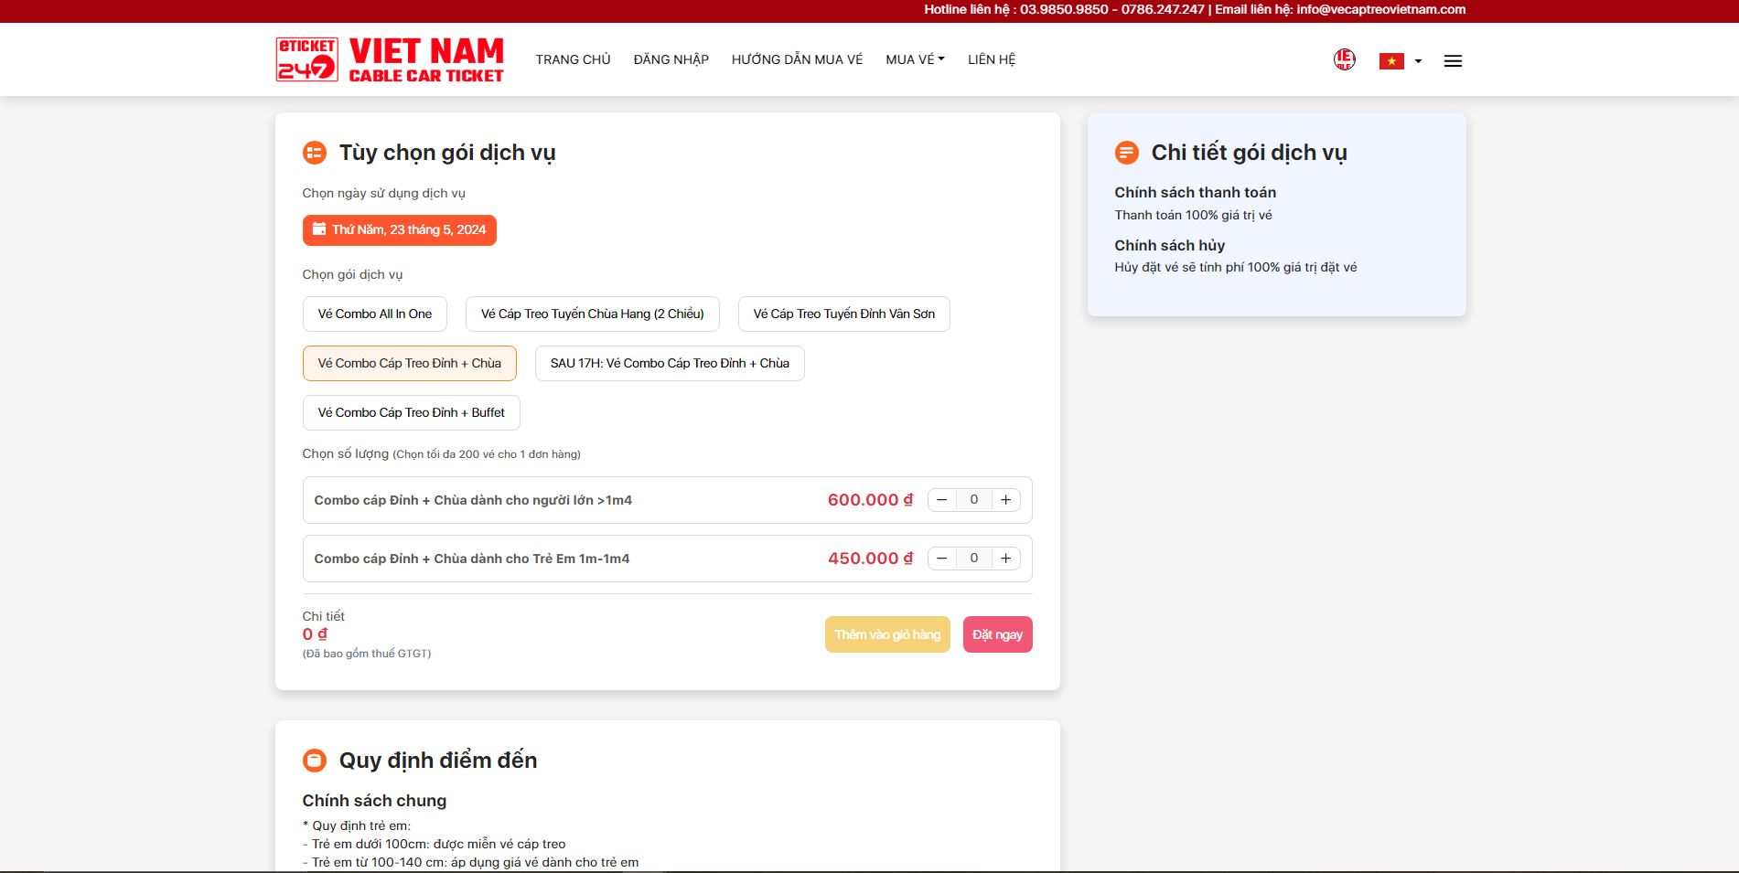Expand the MUA VÉ dropdown menu
Viewport: 1739px width, 873px height.
[x=914, y=59]
